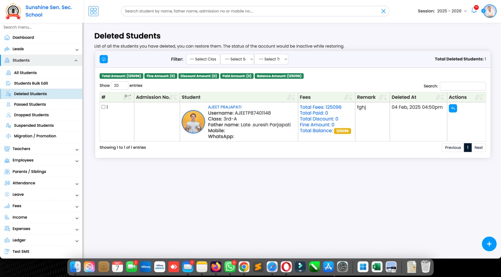Viewport: 501px width, 277px height.
Task: Click the Total Balance 125096 badge
Action: tap(342, 131)
